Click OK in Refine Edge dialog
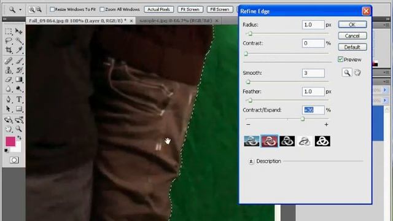 click(x=352, y=25)
